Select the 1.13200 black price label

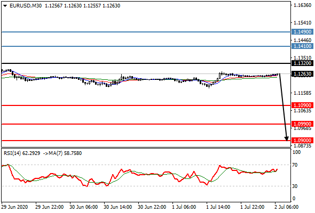point(302,63)
